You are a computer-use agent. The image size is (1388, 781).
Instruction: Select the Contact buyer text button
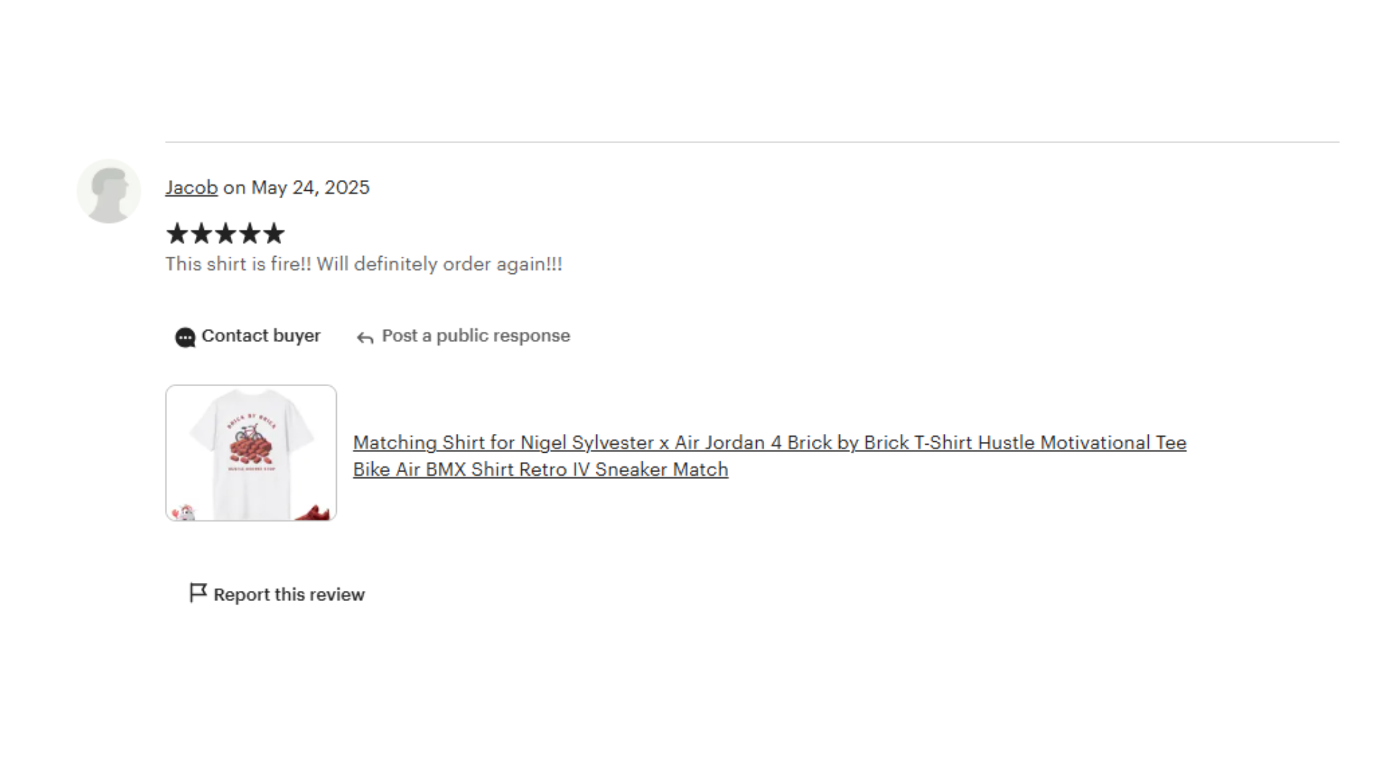[x=261, y=336]
